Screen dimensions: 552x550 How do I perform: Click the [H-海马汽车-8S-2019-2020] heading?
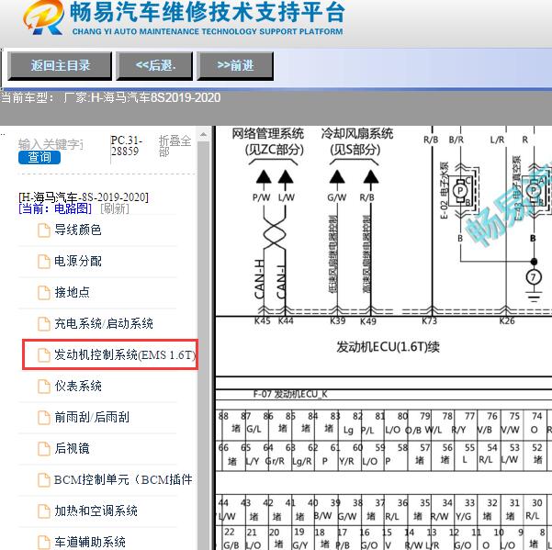84,197
